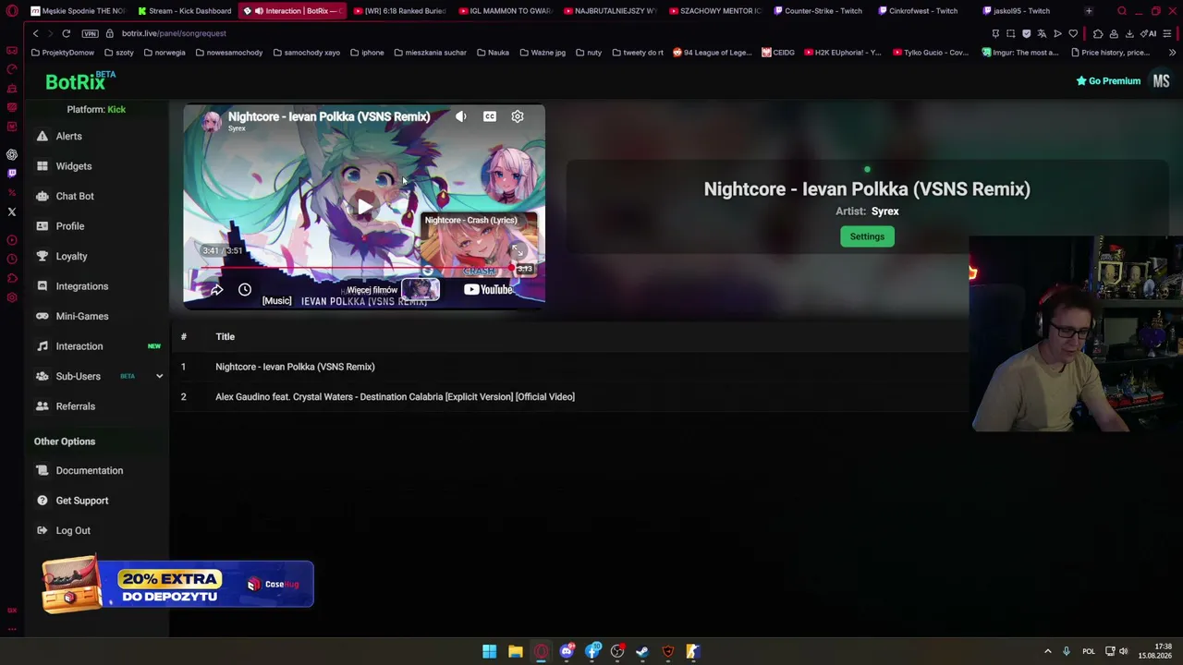
Task: Show hidden system tray icons
Action: (x=1047, y=651)
